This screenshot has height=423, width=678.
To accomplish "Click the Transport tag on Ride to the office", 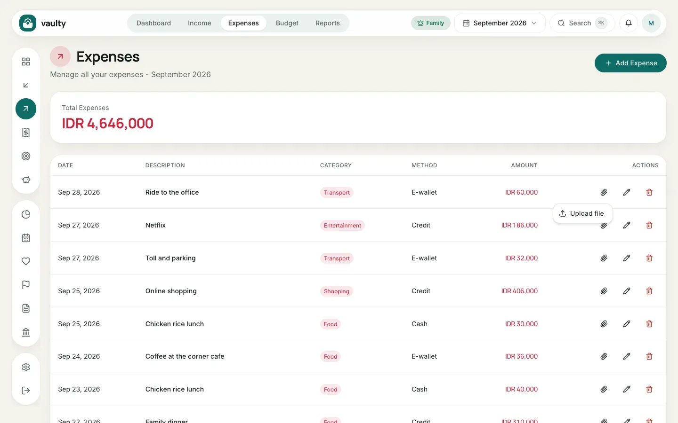I will (337, 193).
